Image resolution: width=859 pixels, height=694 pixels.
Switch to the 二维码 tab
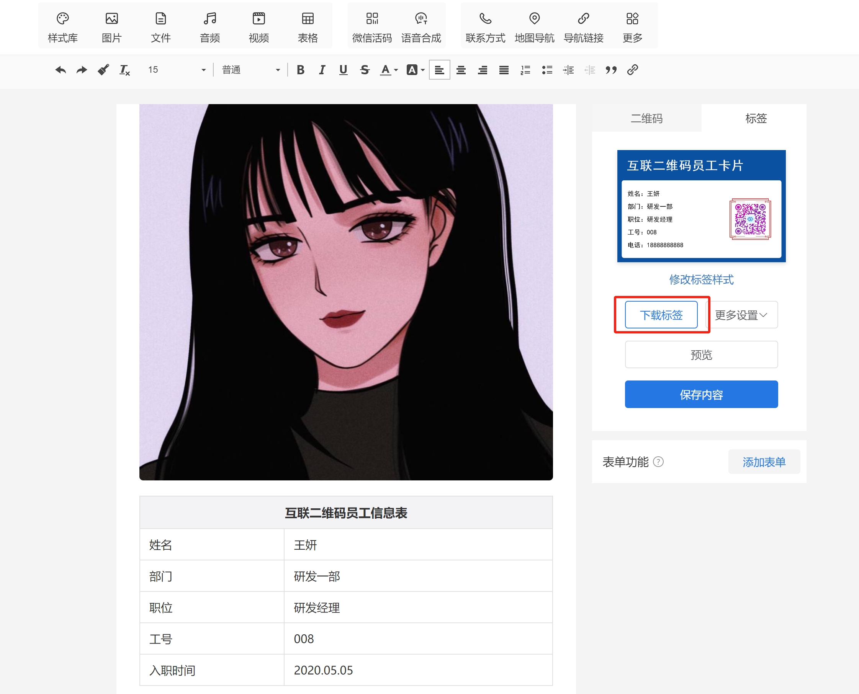[x=646, y=118]
